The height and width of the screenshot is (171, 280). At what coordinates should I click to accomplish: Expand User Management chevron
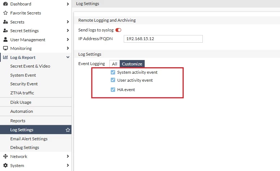68,39
